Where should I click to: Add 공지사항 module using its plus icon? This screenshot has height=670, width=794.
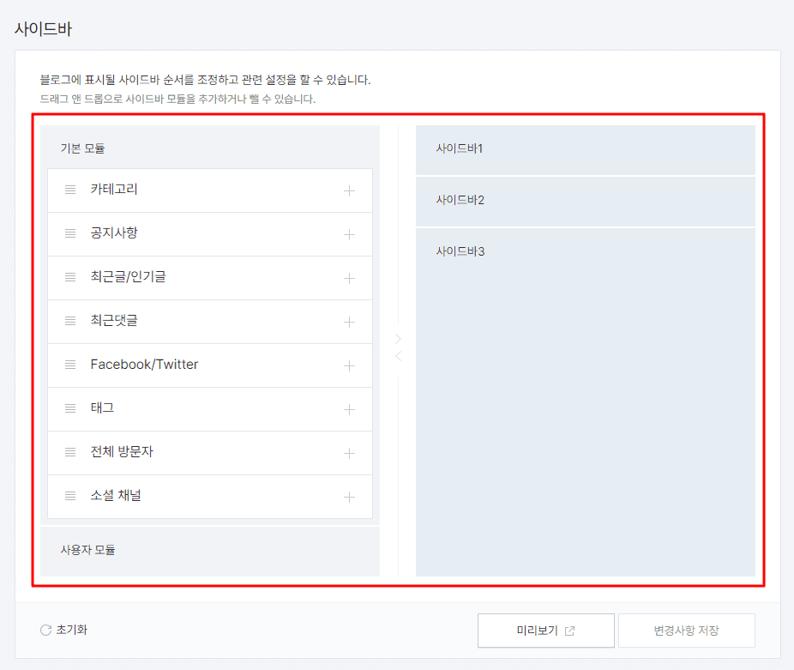point(349,233)
